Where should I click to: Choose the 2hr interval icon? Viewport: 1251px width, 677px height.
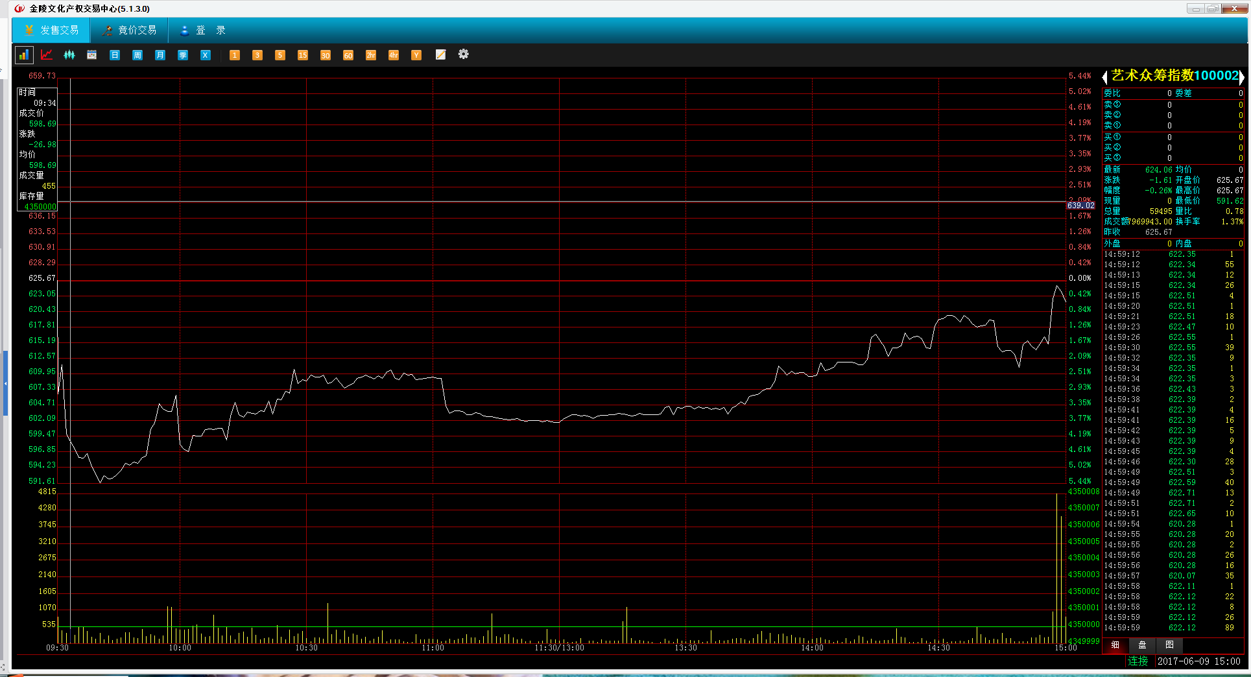371,55
